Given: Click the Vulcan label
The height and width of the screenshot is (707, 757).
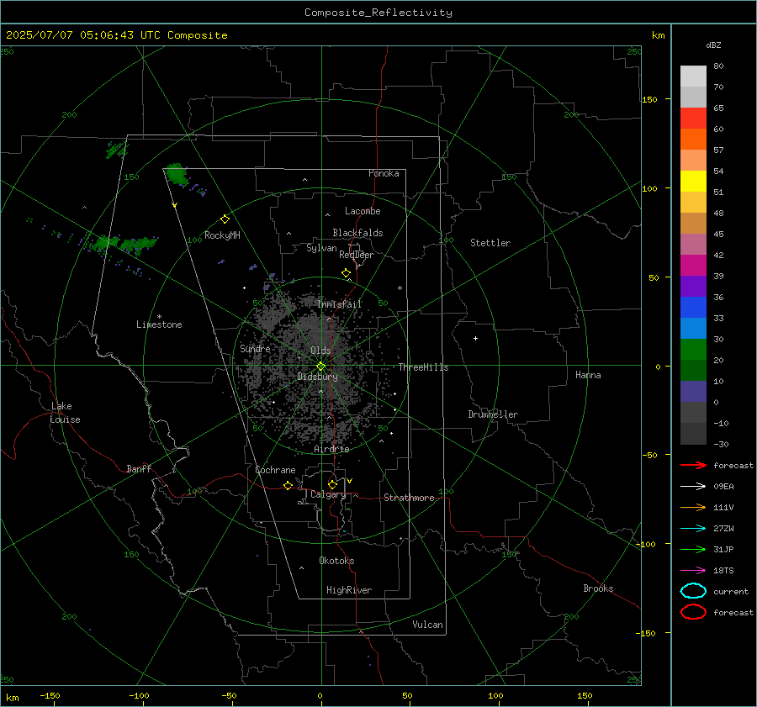Looking at the screenshot, I should [428, 624].
